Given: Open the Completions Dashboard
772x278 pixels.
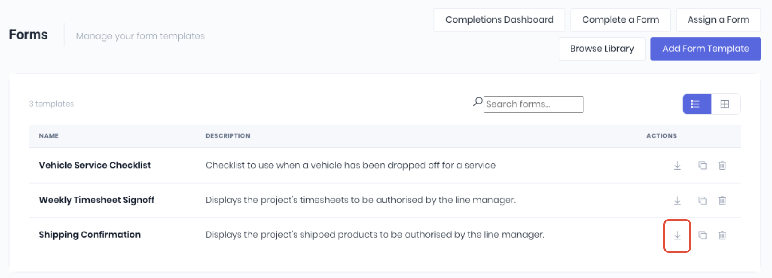Looking at the screenshot, I should click(x=499, y=20).
